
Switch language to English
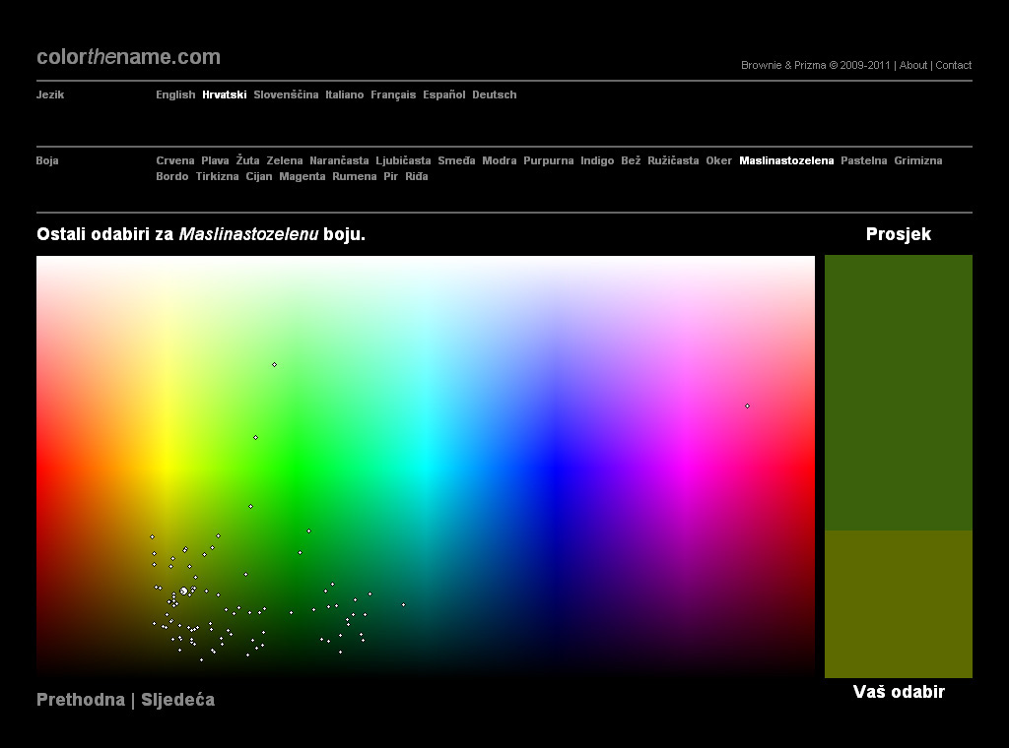pos(175,95)
